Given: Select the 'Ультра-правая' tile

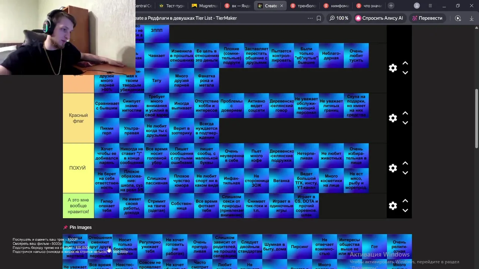Looking at the screenshot, I should 132,131.
